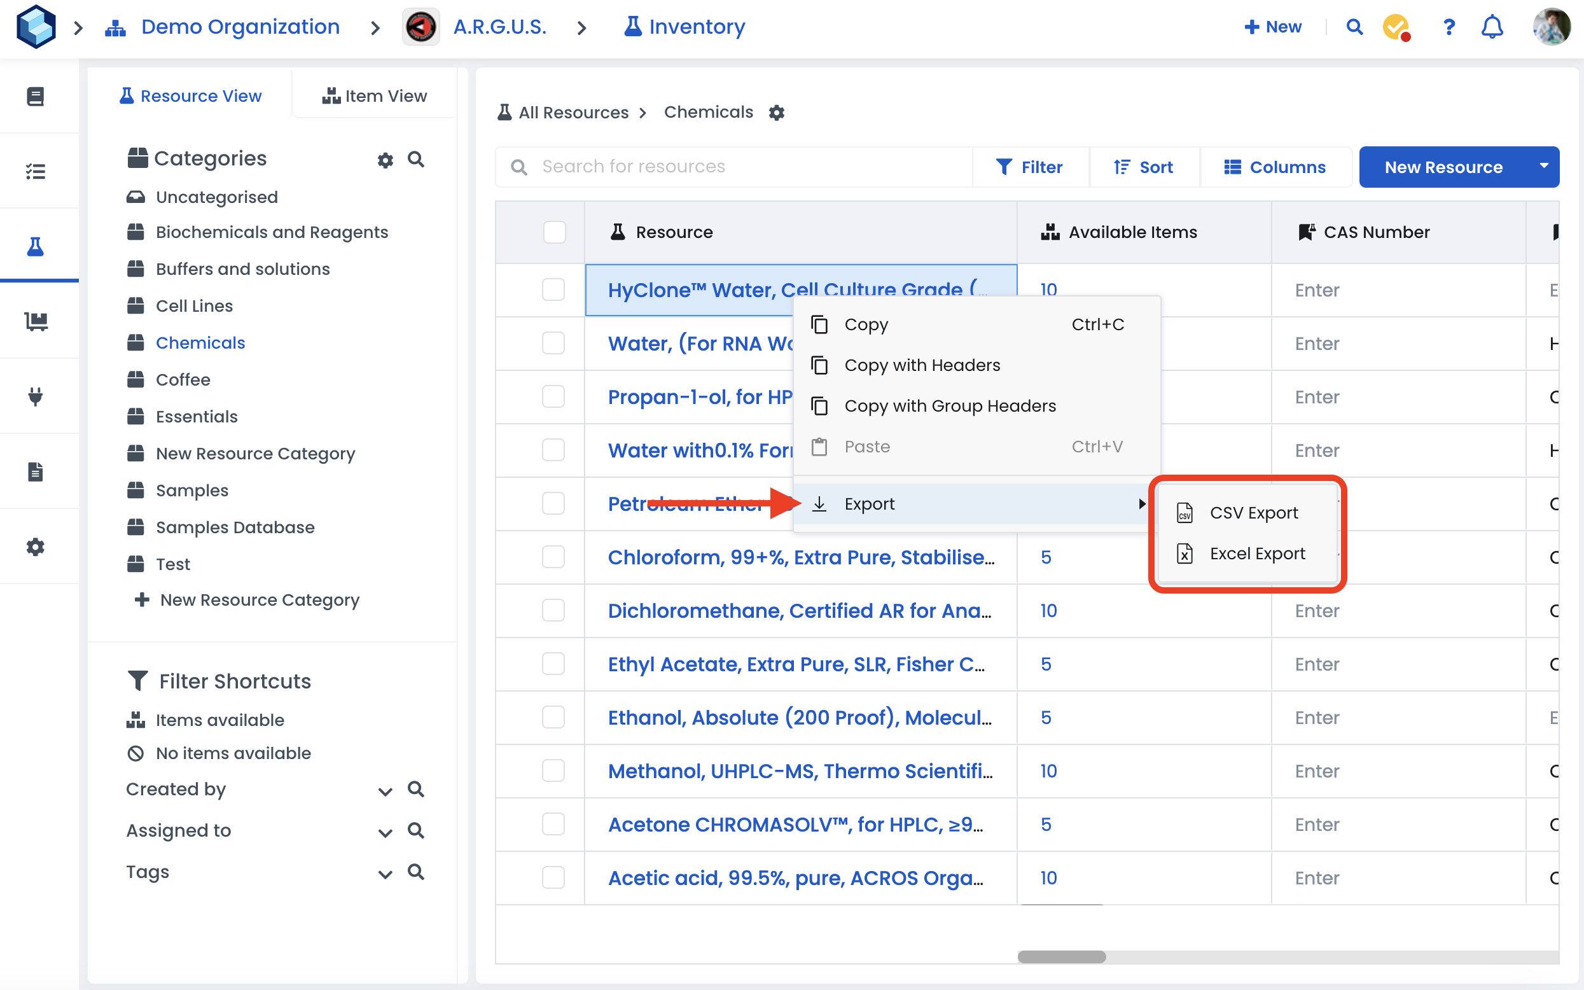Click the plug integrations icon in sidebar

point(36,396)
